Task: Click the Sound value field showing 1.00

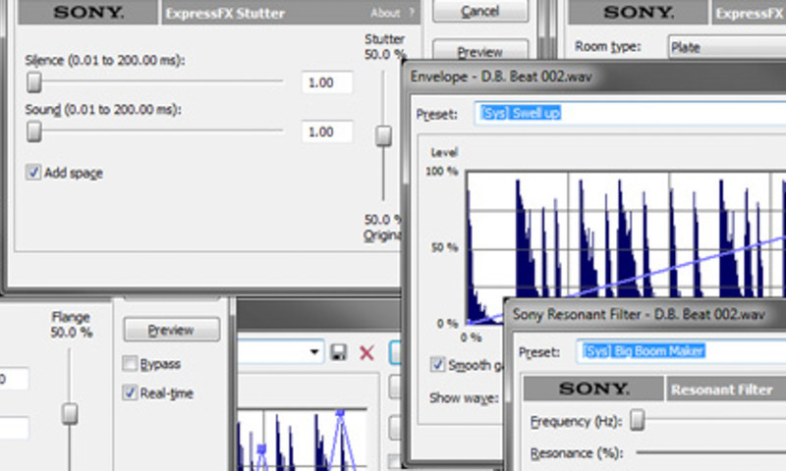Action: pos(326,132)
